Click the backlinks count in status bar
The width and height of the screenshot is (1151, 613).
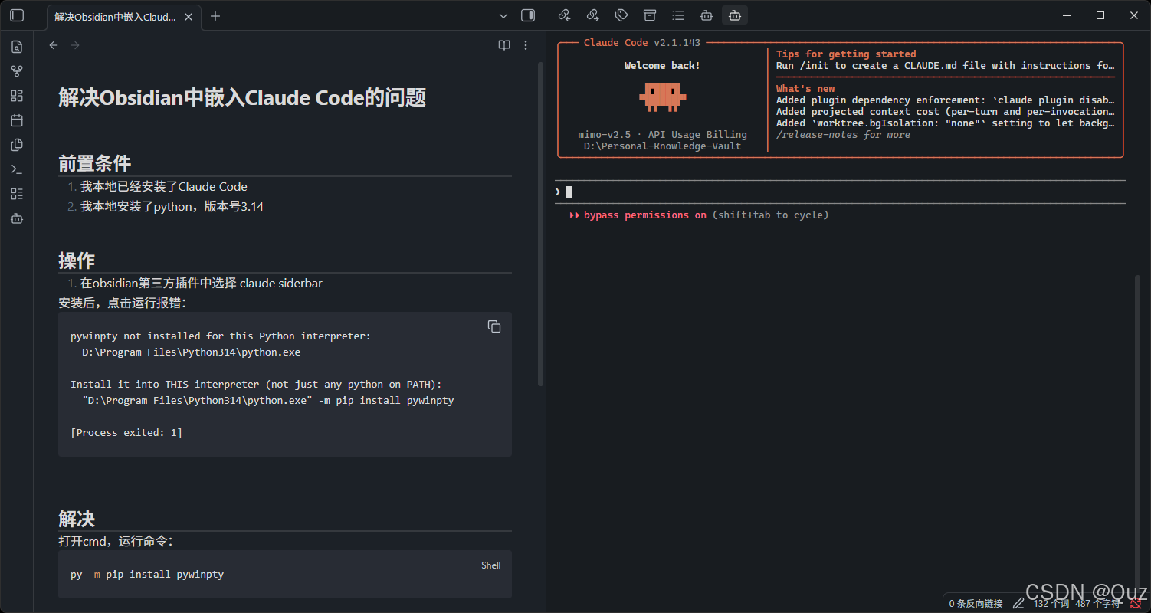(976, 604)
